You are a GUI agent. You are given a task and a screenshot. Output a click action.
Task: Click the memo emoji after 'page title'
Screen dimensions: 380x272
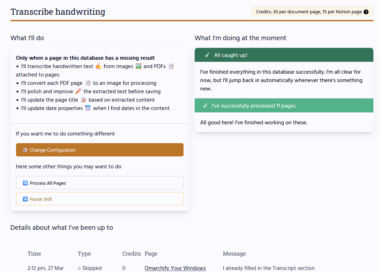coord(83,100)
